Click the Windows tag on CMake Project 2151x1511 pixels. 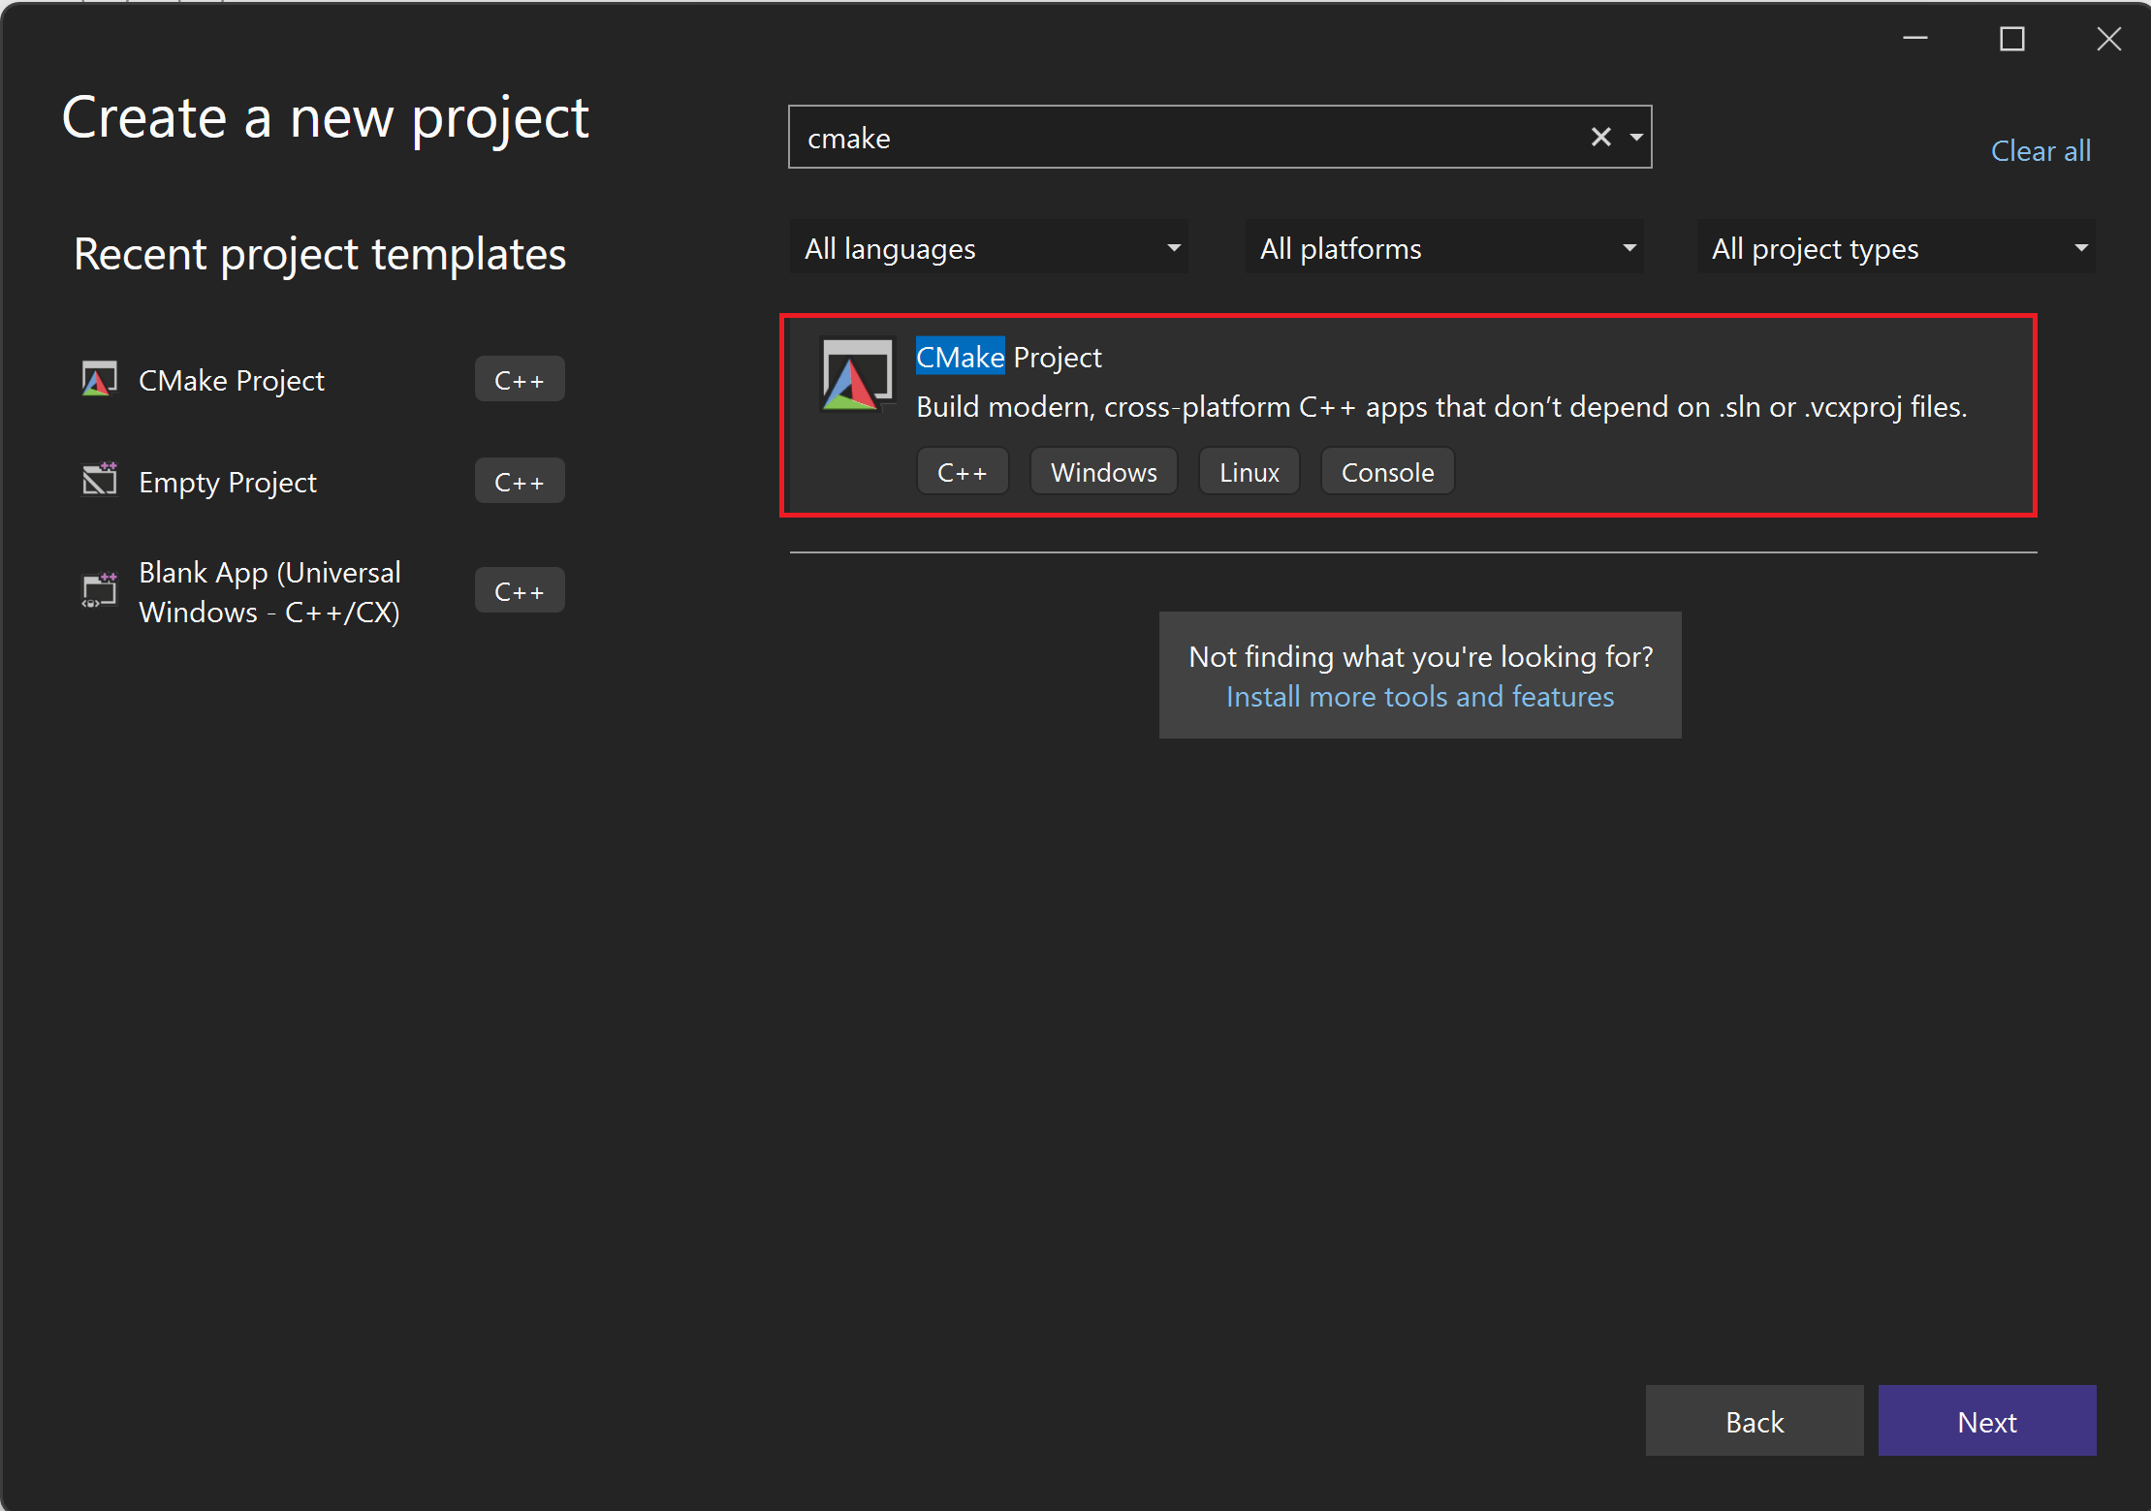1102,473
